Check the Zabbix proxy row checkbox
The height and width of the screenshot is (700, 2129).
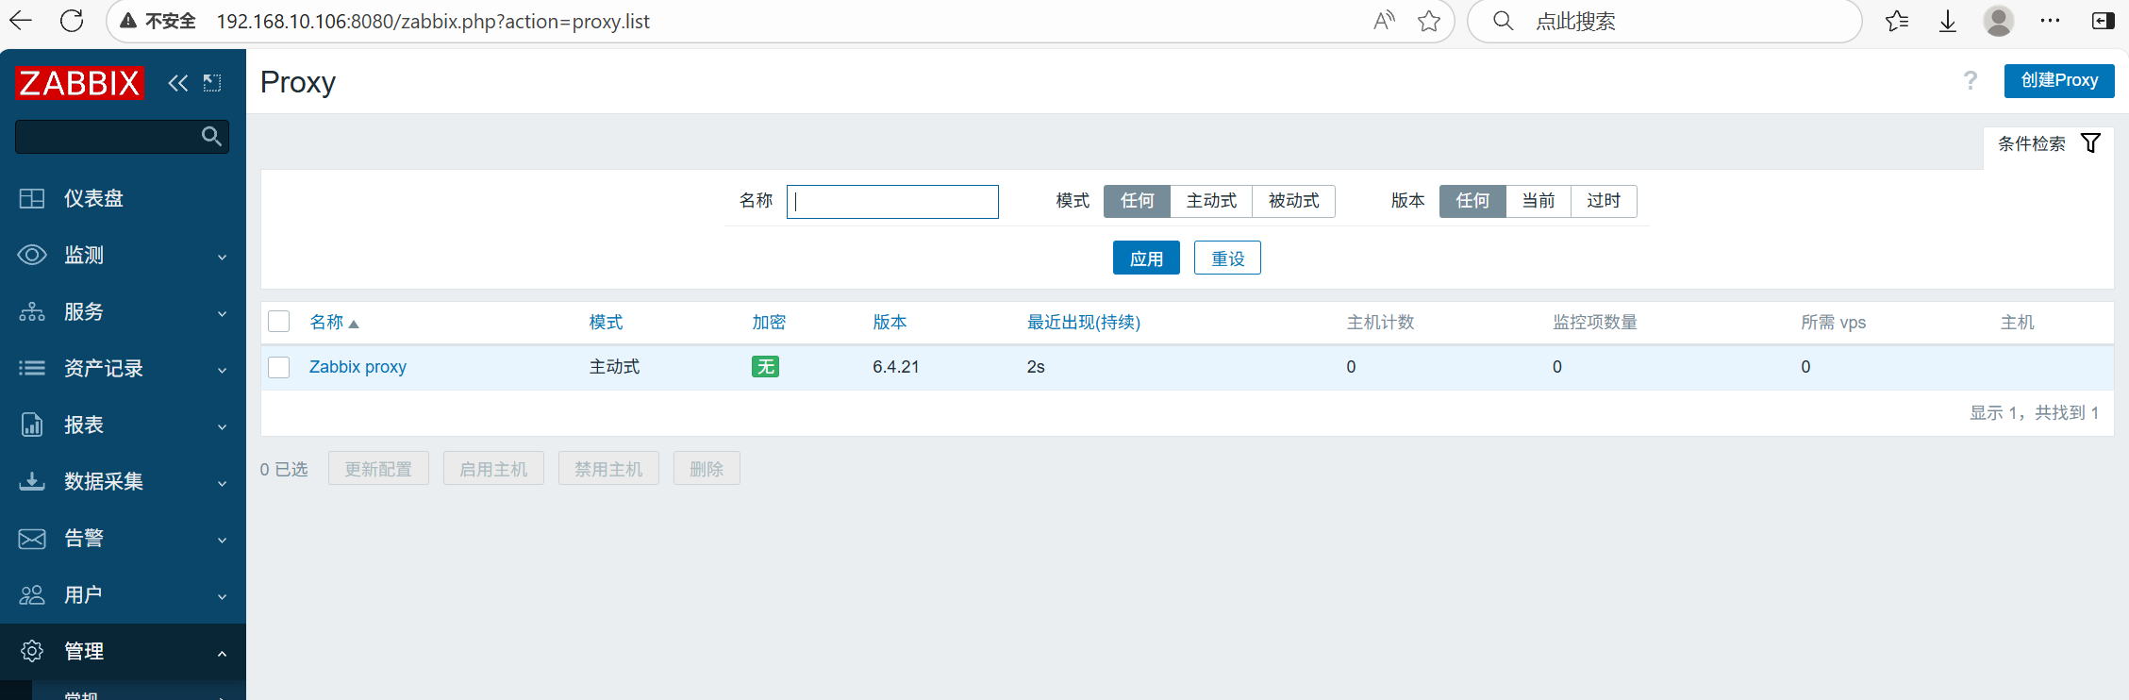click(x=279, y=367)
